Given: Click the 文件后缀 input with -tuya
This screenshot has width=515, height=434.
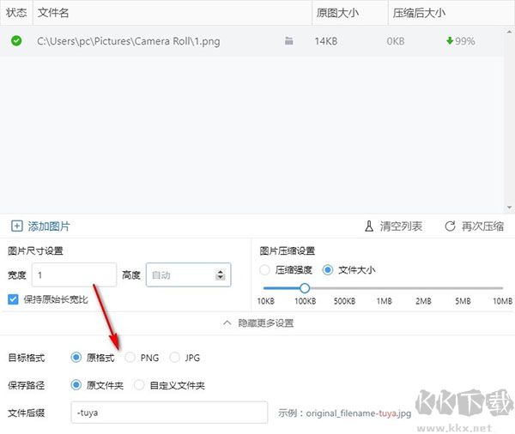Looking at the screenshot, I should [x=169, y=413].
